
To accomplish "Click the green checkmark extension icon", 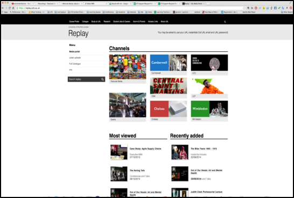I will click(x=279, y=8).
